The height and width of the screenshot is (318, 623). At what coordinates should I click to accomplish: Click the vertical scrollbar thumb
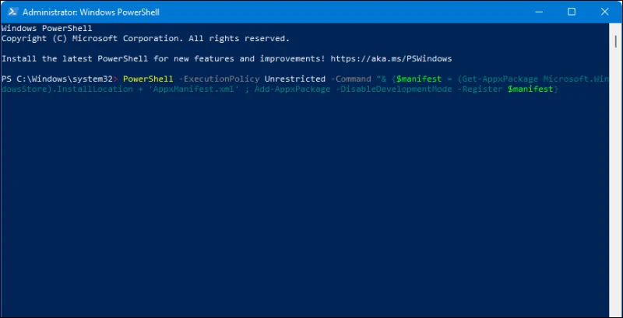click(616, 41)
